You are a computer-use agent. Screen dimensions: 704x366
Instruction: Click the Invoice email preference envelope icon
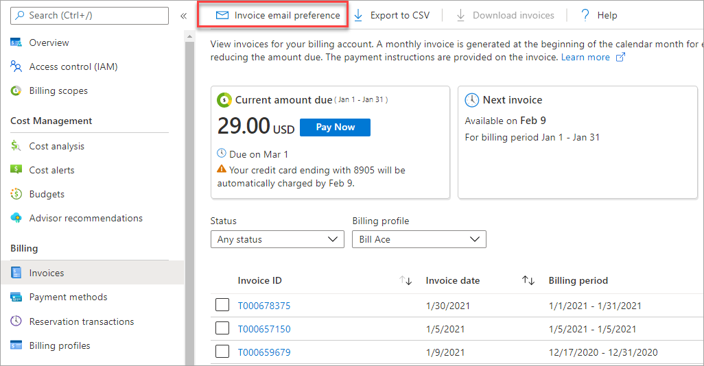(x=222, y=15)
